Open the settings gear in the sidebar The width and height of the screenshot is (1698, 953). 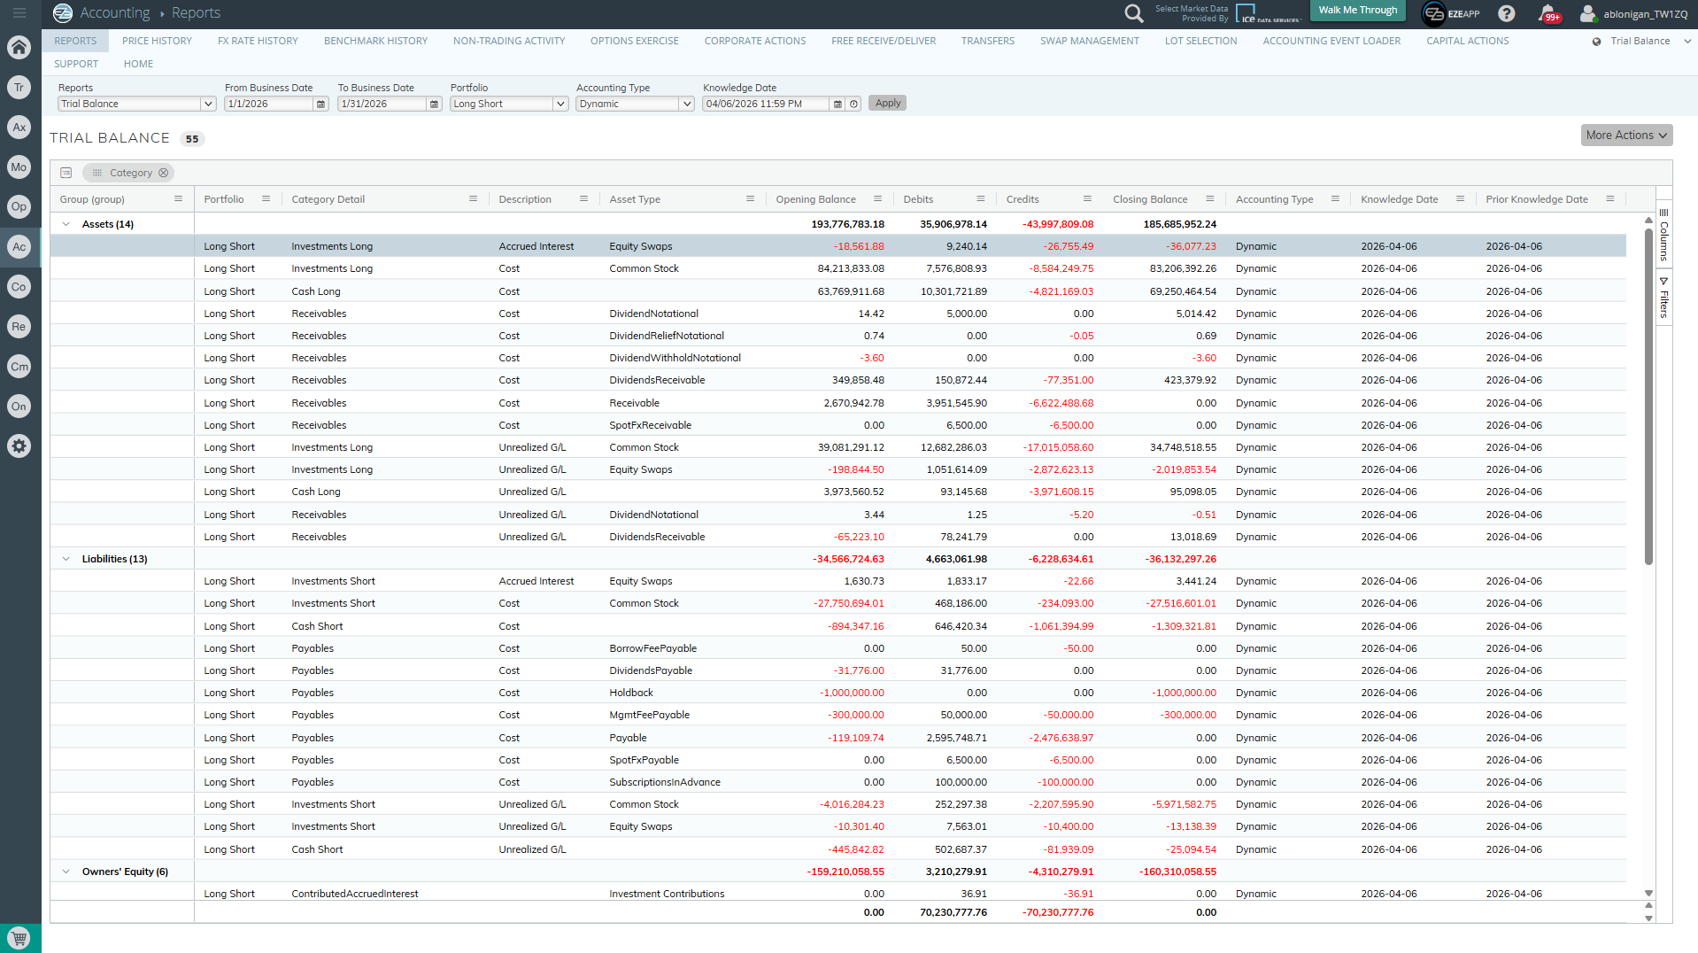(19, 446)
